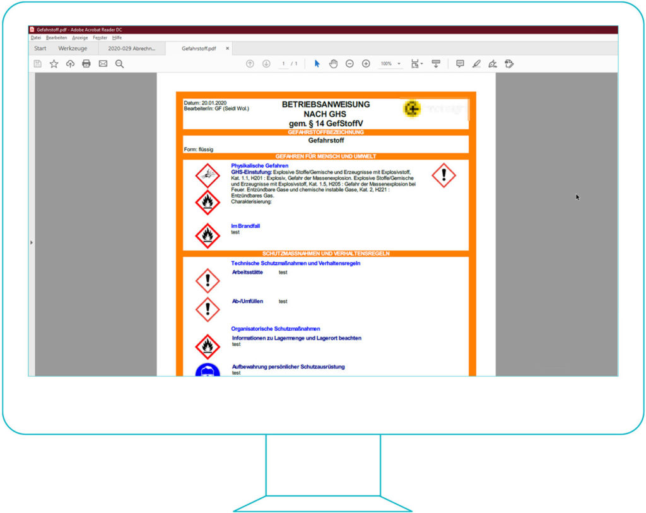Viewport: 646px width, 513px height.
Task: Activate the Hand tool
Action: [333, 63]
